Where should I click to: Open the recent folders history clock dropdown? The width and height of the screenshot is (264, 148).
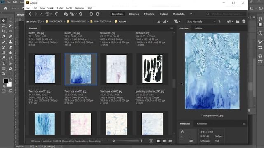coord(49,14)
